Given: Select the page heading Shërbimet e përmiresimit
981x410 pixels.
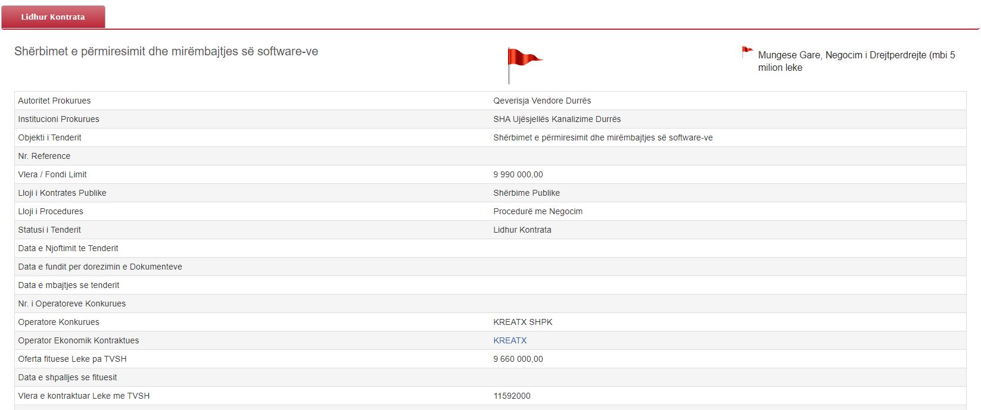Looking at the screenshot, I should point(166,52).
